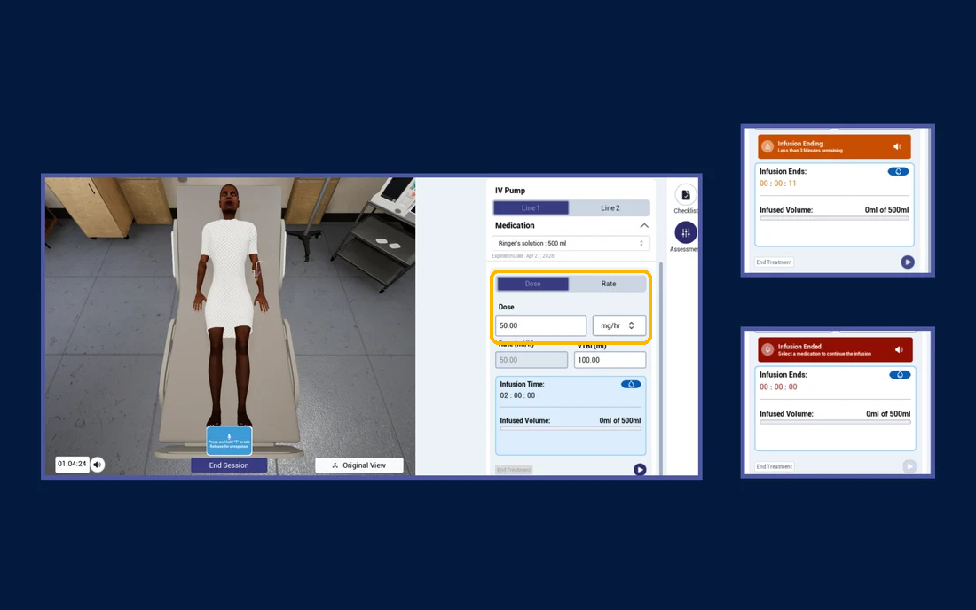This screenshot has width=976, height=610.
Task: Click the microphone push-to-talk tile
Action: click(229, 441)
